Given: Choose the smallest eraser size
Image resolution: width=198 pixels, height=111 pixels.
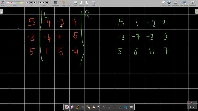Looking at the screenshot, I should pyautogui.click(x=40, y=3).
